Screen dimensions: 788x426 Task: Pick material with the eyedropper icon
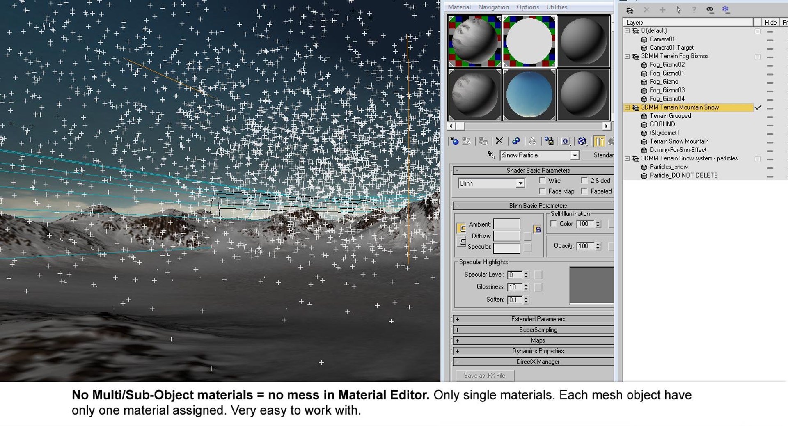coord(491,155)
